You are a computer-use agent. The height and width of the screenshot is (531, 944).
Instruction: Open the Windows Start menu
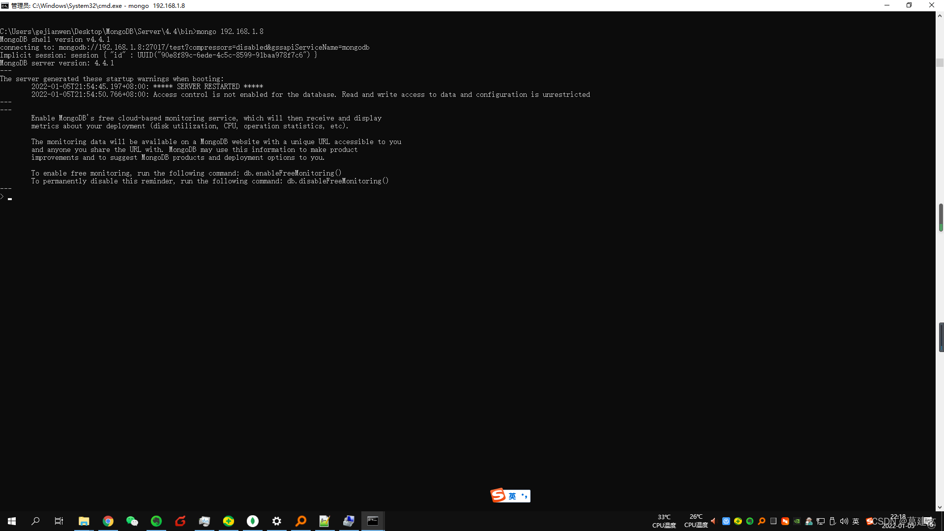click(12, 521)
